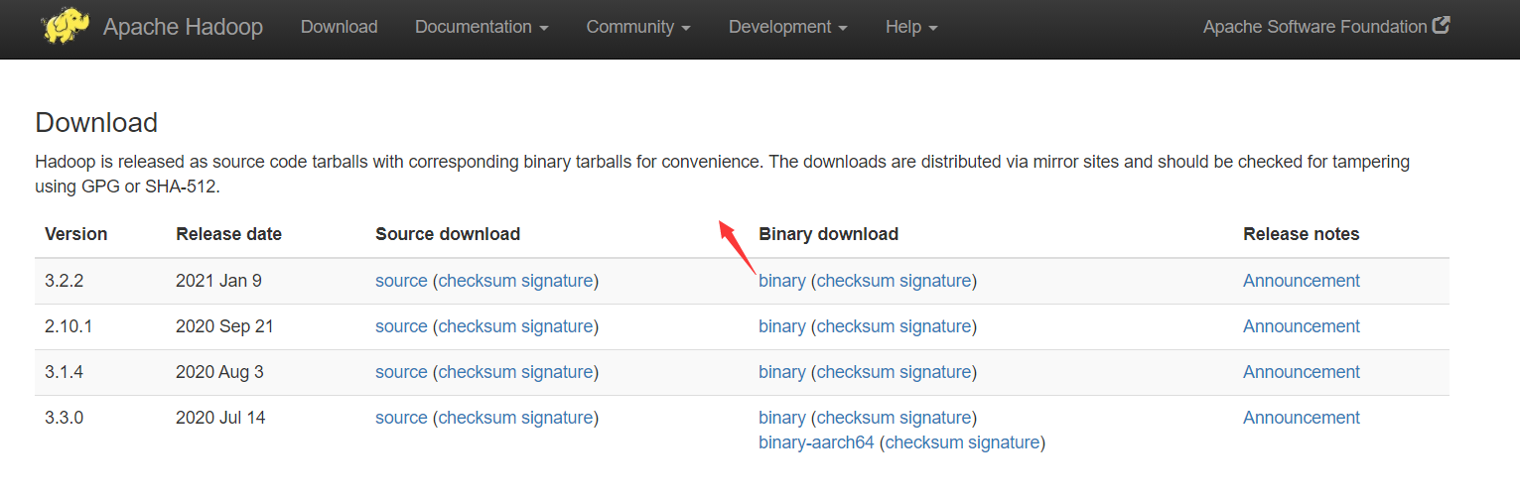
Task: Open the Apache Software Foundation link
Action: (x=1315, y=27)
